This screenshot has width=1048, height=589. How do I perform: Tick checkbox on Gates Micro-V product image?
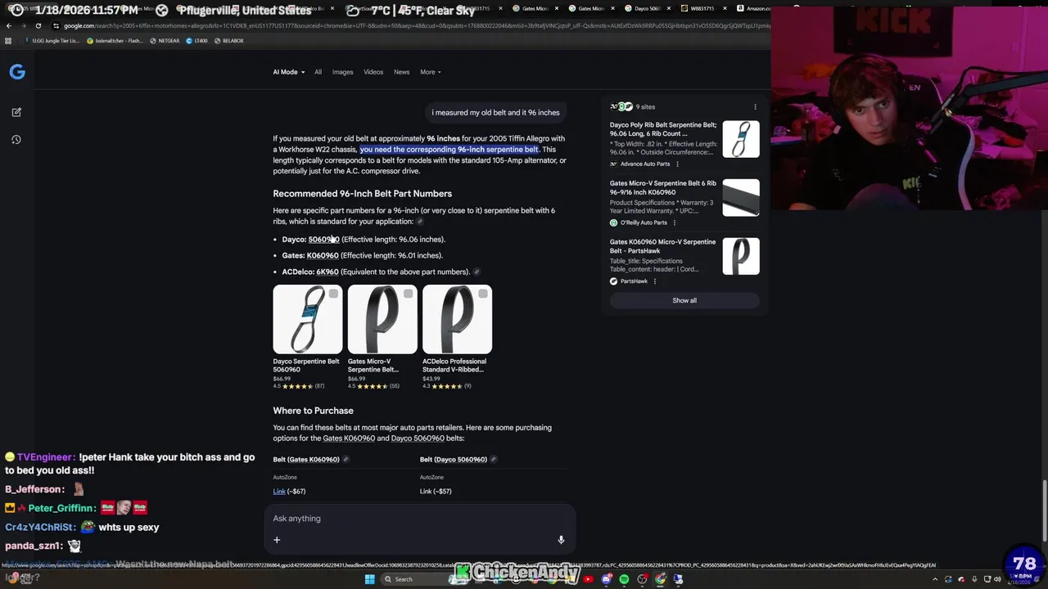(408, 294)
